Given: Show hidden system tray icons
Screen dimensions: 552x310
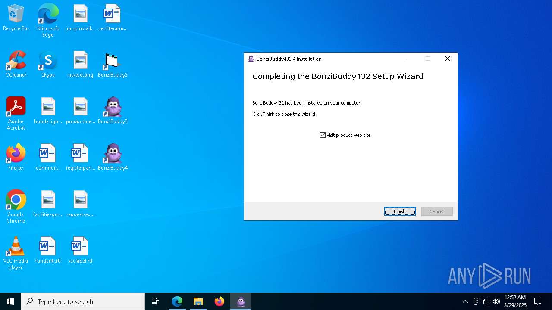Looking at the screenshot, I should pos(465,301).
